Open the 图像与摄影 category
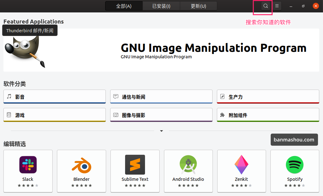 pyautogui.click(x=161, y=115)
